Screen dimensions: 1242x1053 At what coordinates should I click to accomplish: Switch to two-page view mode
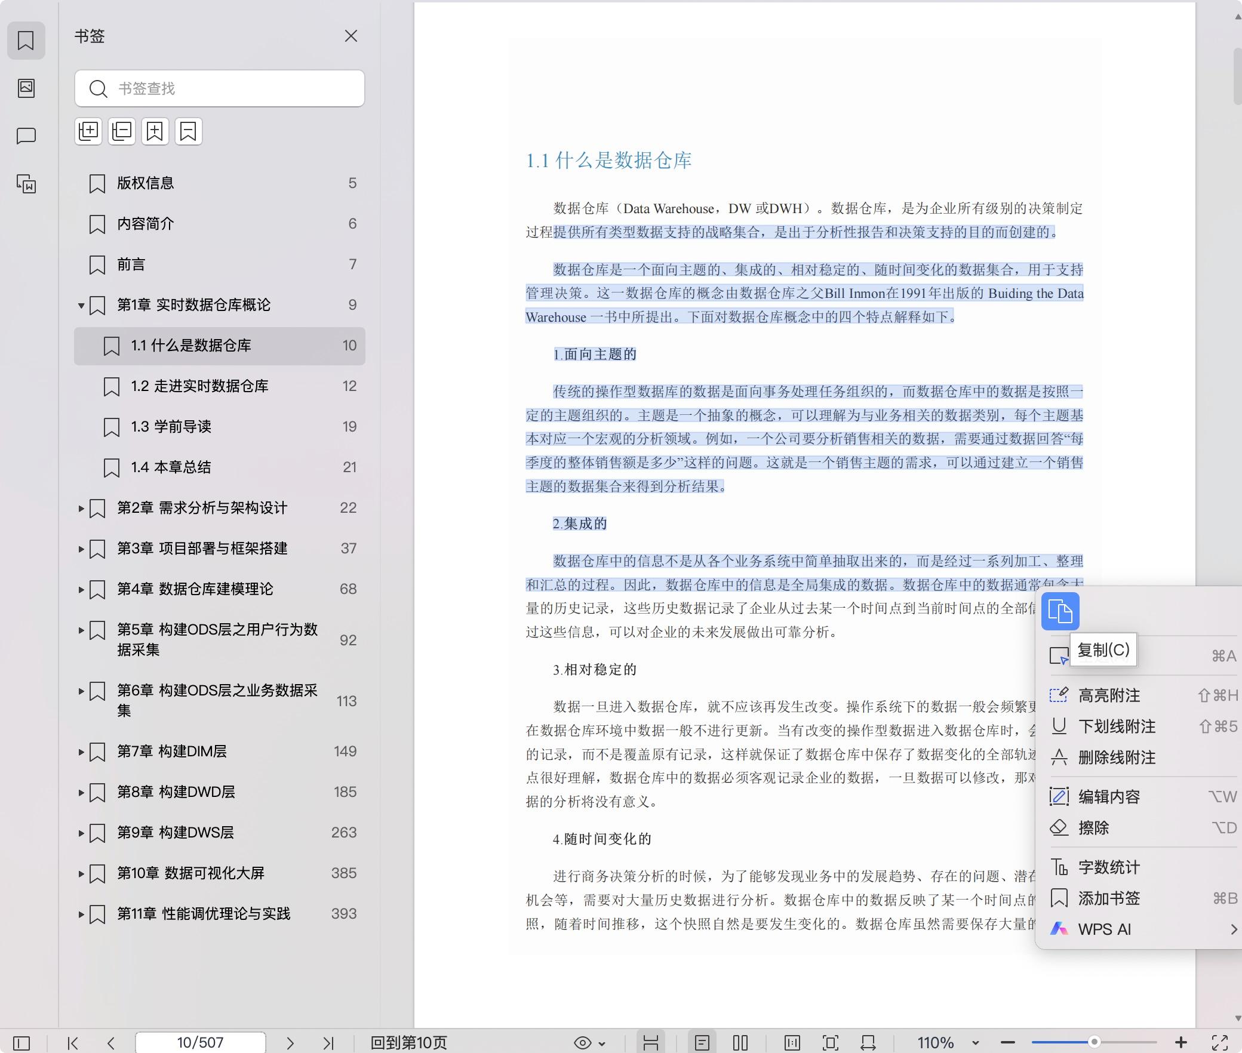(x=740, y=1043)
